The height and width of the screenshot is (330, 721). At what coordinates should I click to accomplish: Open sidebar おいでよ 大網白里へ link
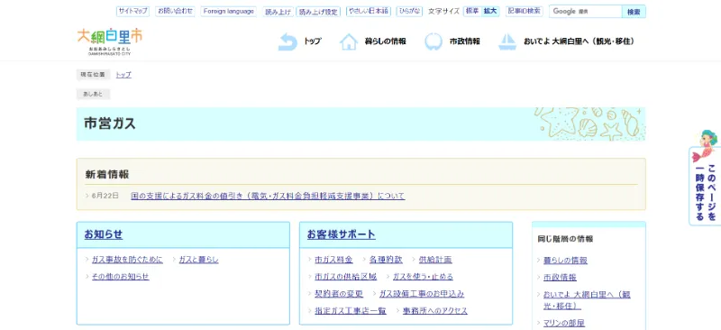click(x=587, y=300)
